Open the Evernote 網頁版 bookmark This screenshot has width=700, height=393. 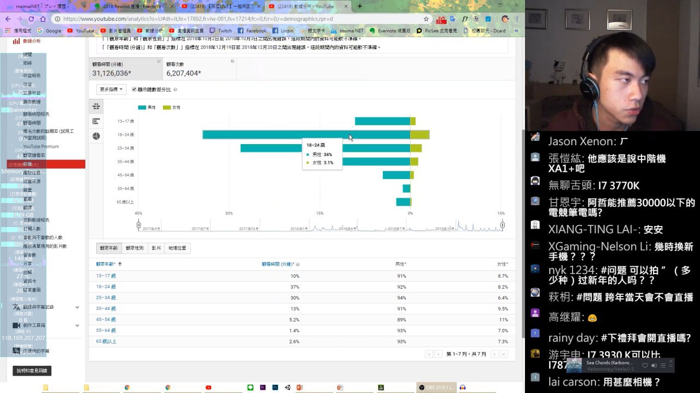coord(389,31)
